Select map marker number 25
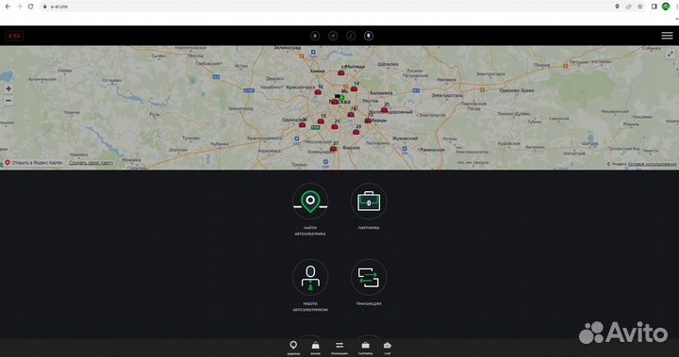The height and width of the screenshot is (357, 679). pyautogui.click(x=384, y=109)
